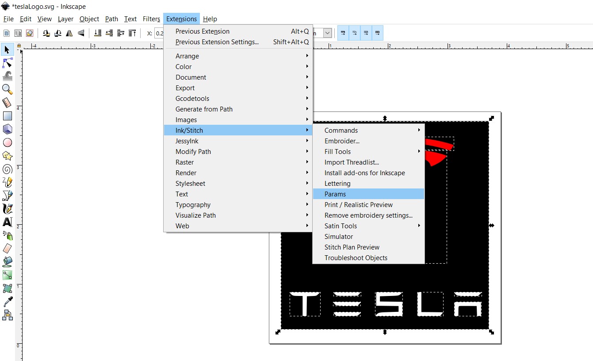Select the Paint bucket fill tool
The width and height of the screenshot is (593, 361).
(x=7, y=262)
